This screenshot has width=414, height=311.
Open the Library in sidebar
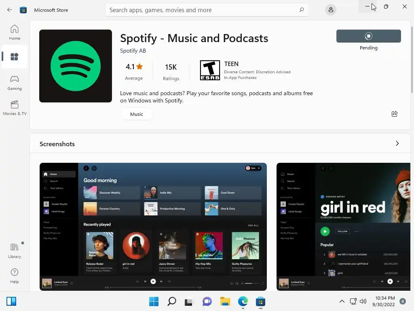pyautogui.click(x=15, y=251)
